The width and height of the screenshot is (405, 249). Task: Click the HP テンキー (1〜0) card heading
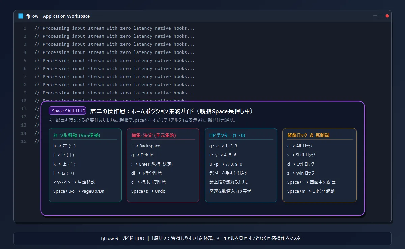point(227,135)
